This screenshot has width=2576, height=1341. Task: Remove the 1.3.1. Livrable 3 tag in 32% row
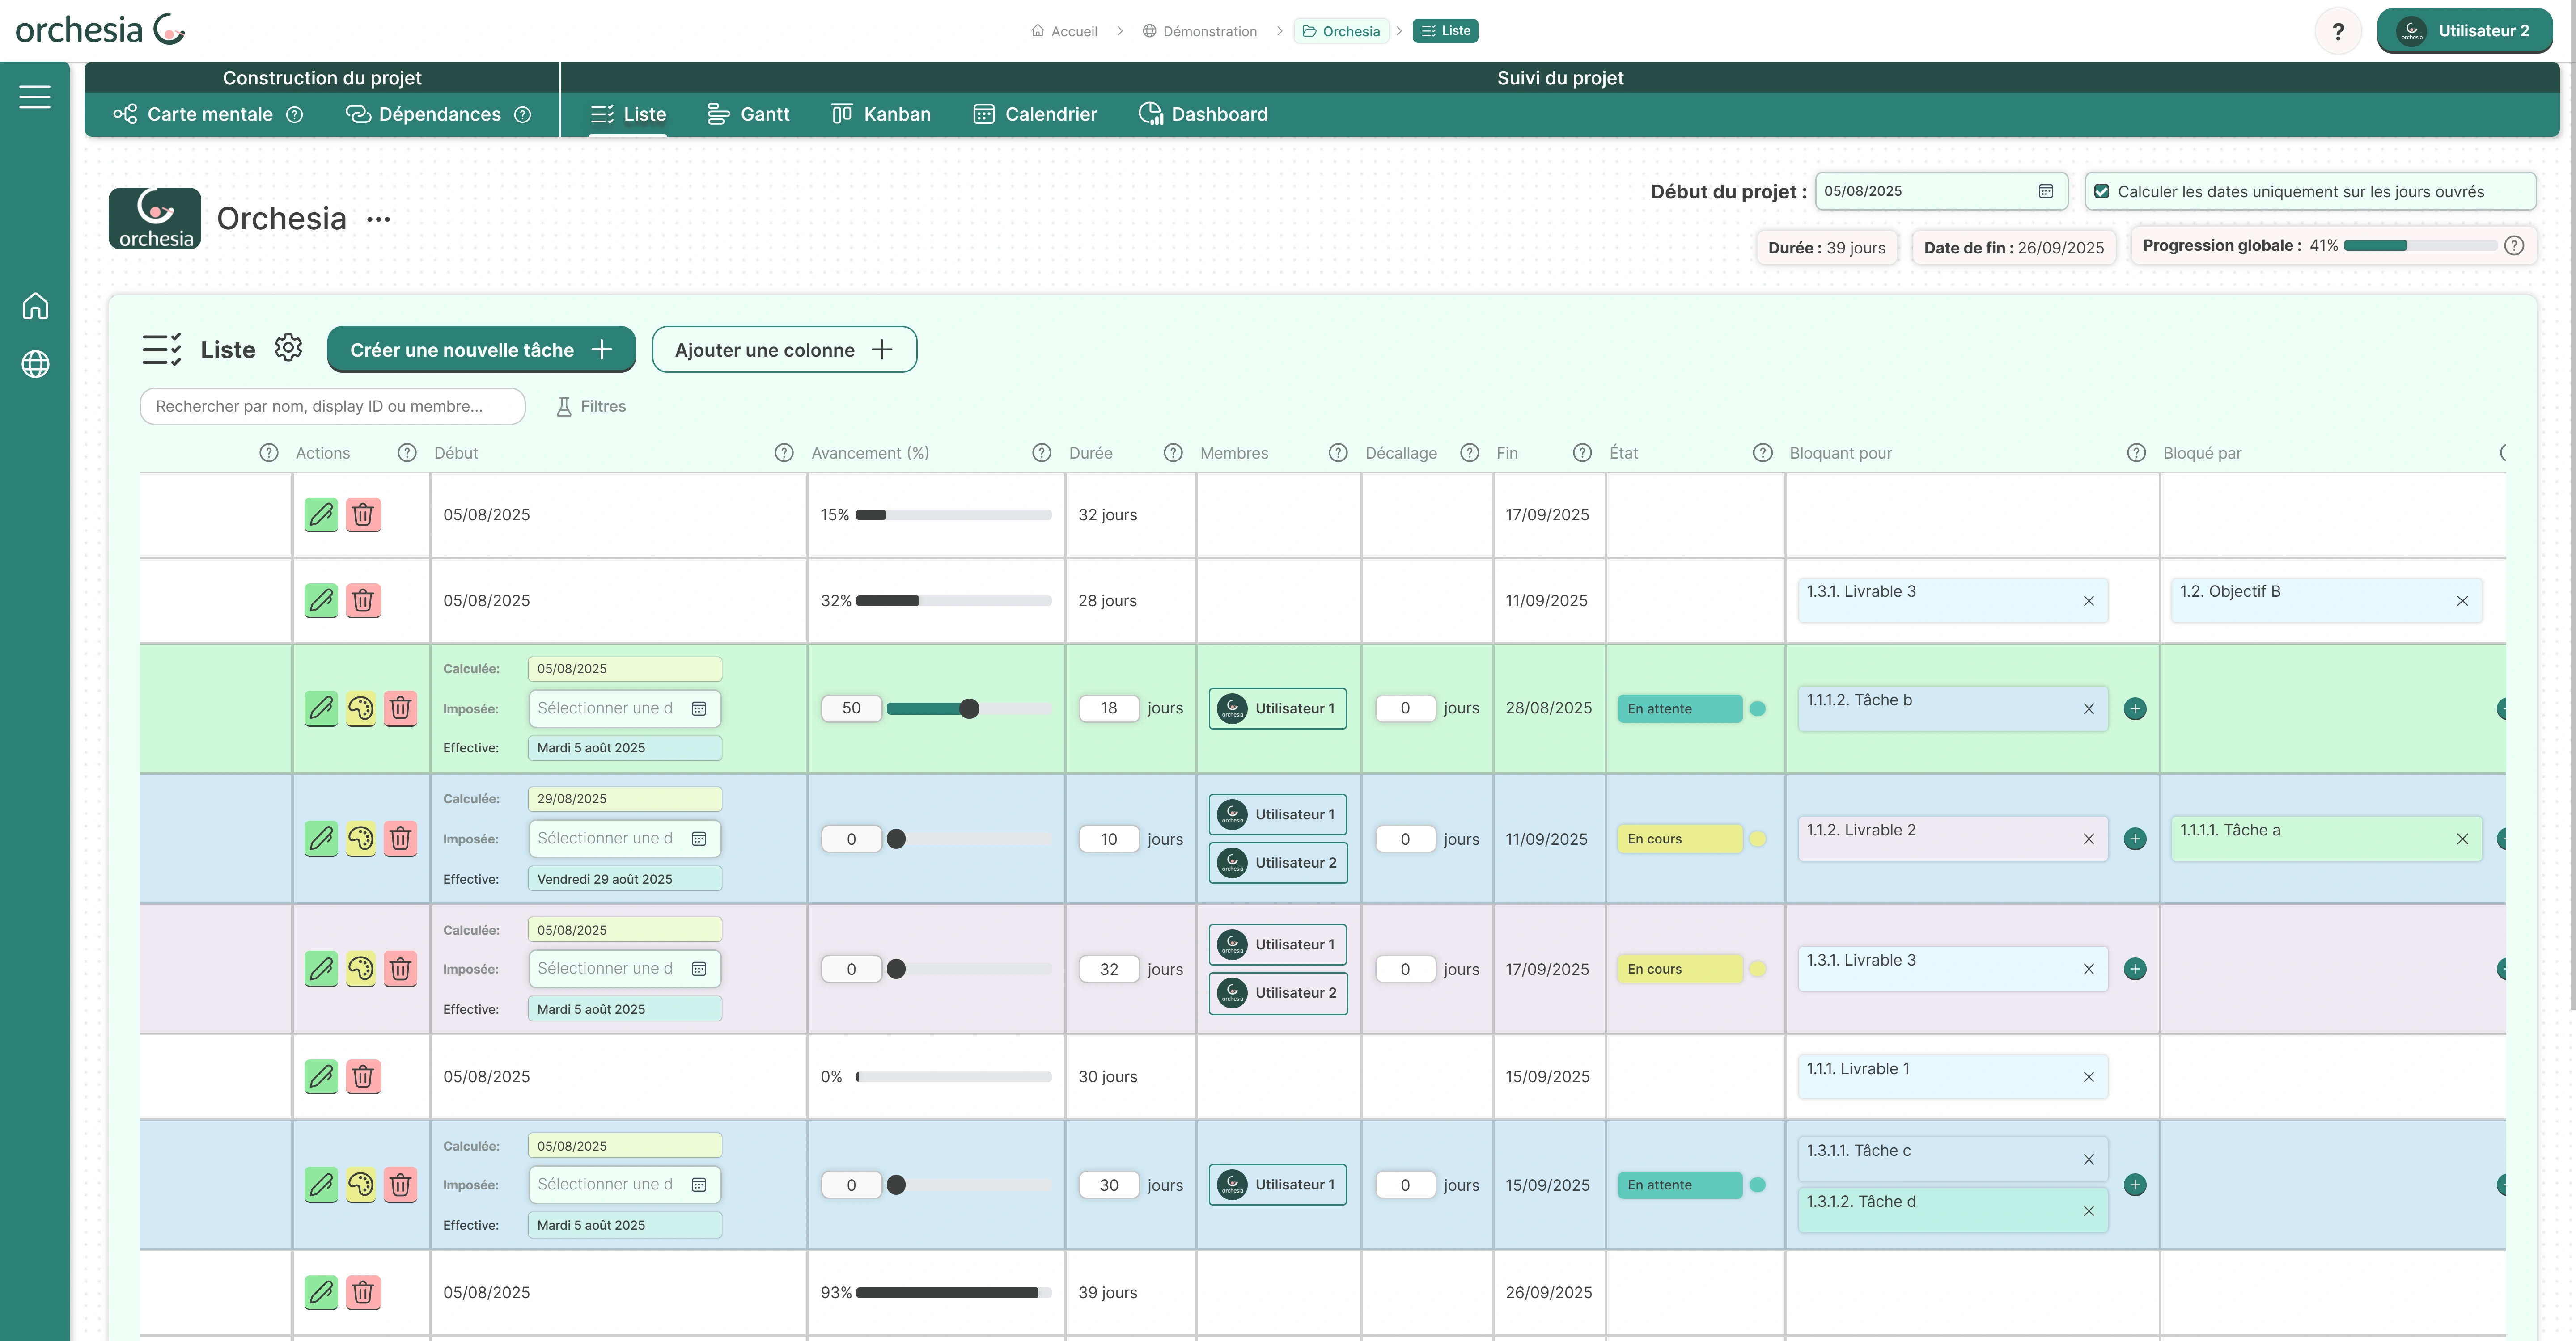[2088, 601]
